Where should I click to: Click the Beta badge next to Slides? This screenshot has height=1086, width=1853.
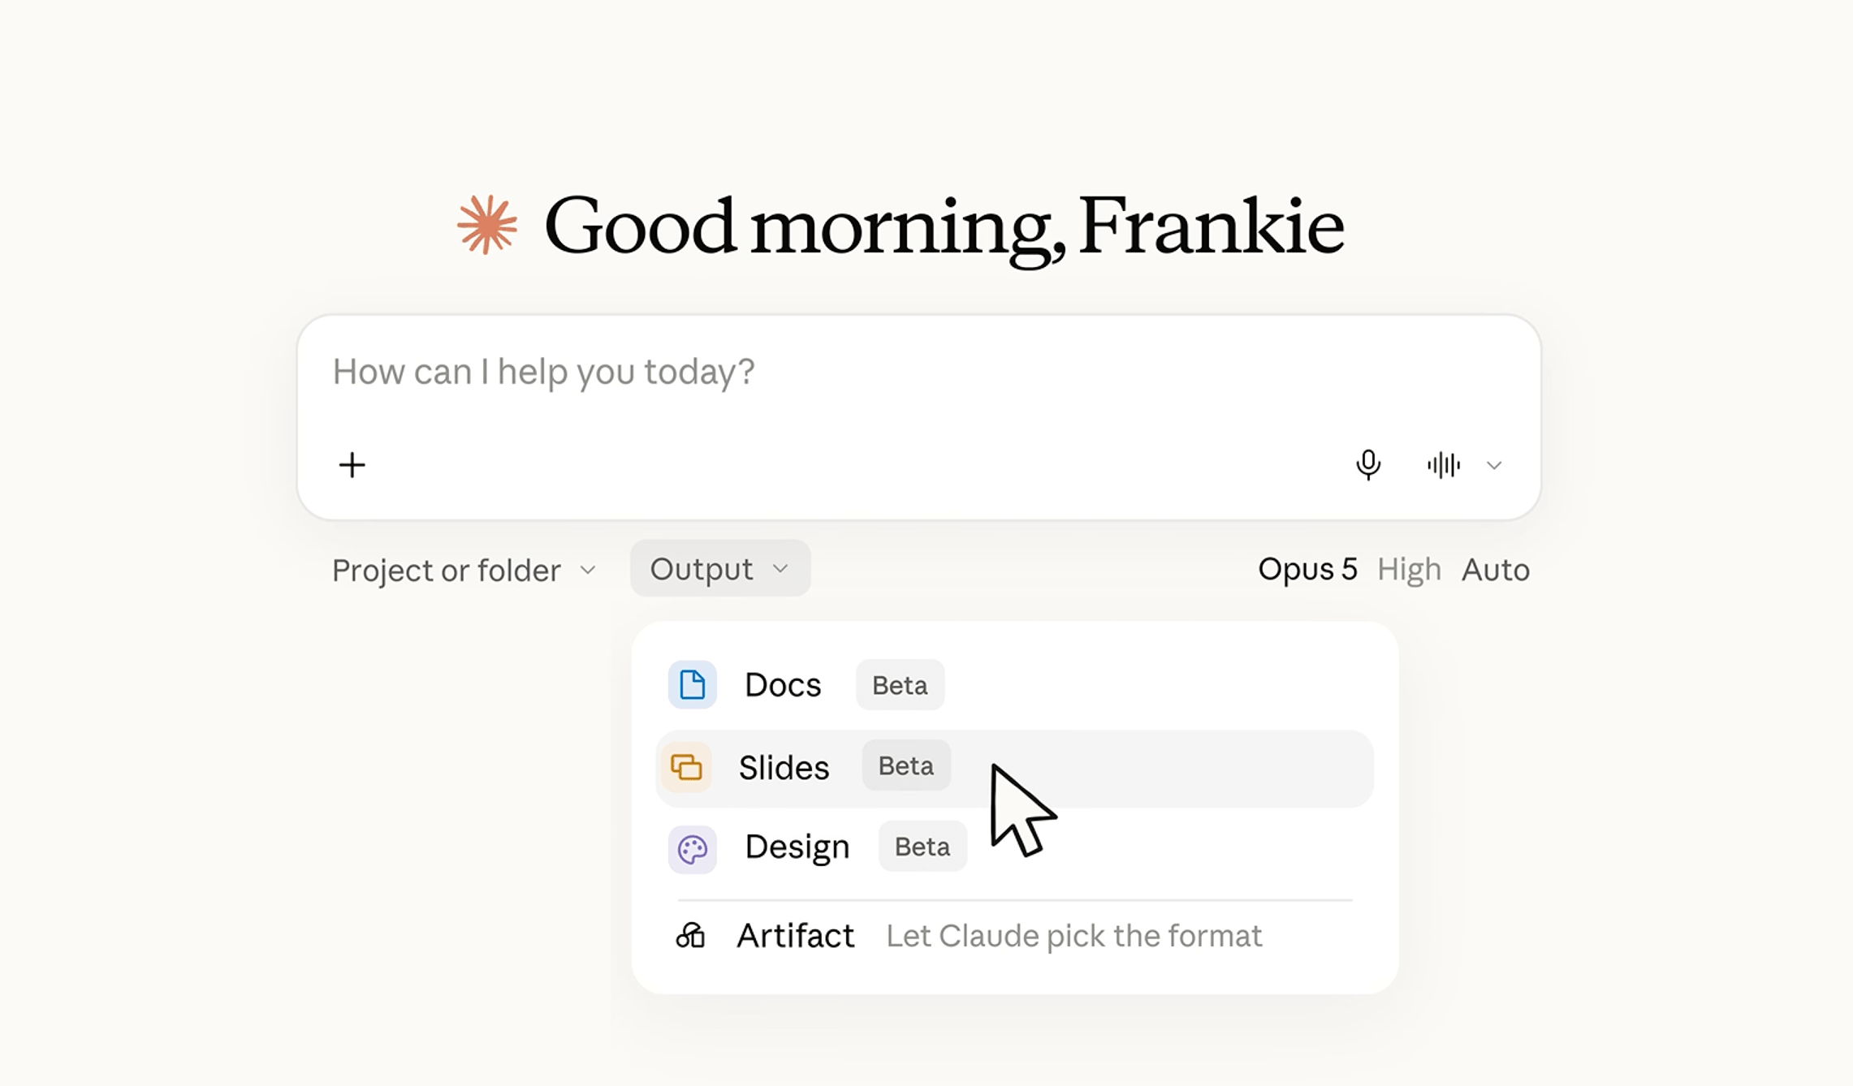tap(906, 765)
